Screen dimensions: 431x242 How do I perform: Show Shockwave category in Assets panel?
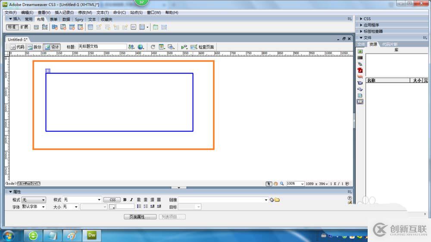pyautogui.click(x=360, y=77)
